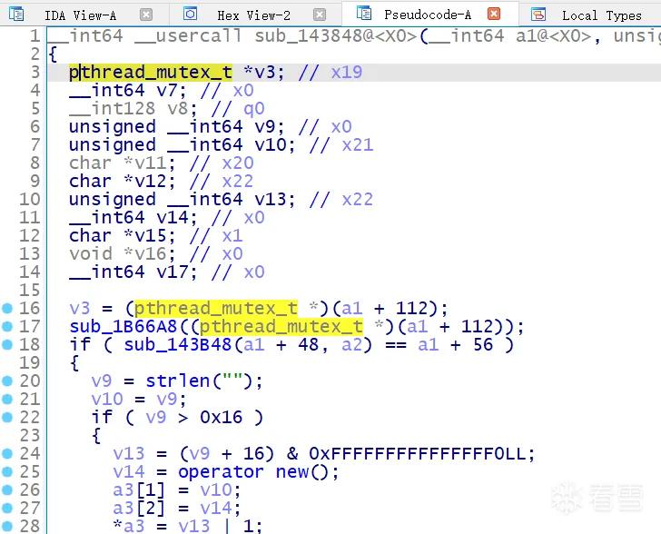The height and width of the screenshot is (534, 661).
Task: Click the Local Types tab icon
Action: pyautogui.click(x=538, y=15)
